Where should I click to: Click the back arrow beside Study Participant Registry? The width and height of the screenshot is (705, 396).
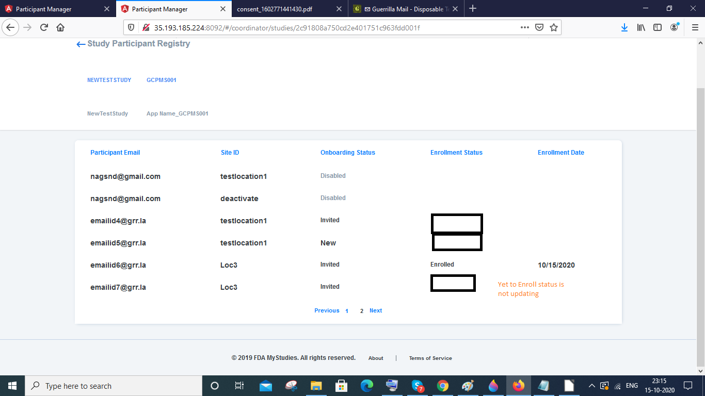tap(81, 44)
